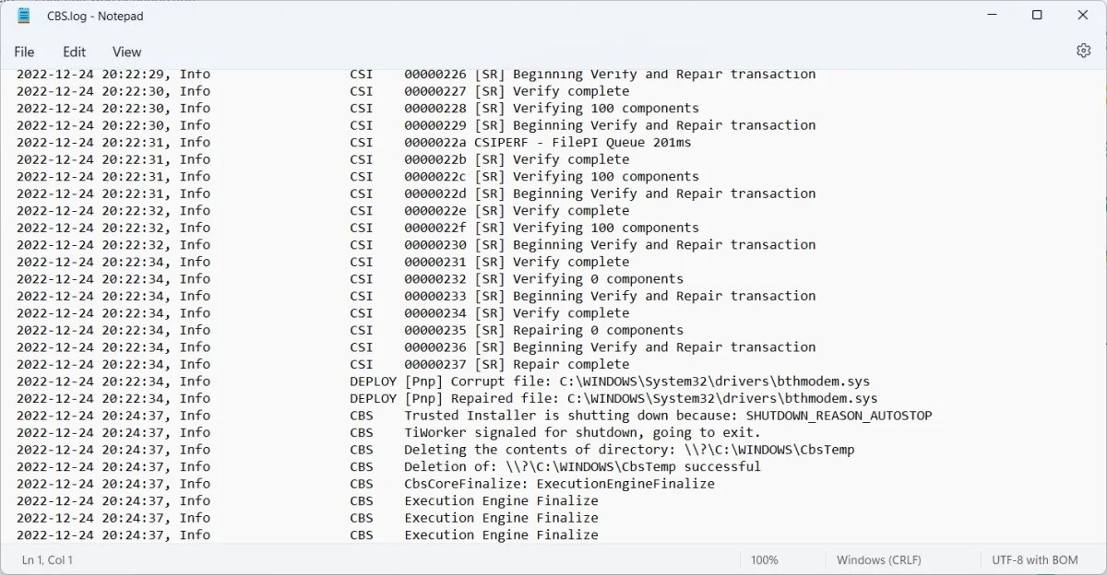Place cursor on the Corrupt file bthmodem.sys line

pos(646,381)
